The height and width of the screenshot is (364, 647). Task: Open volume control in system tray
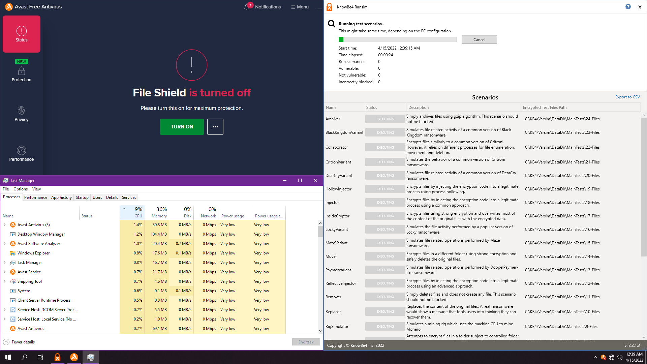coord(620,357)
